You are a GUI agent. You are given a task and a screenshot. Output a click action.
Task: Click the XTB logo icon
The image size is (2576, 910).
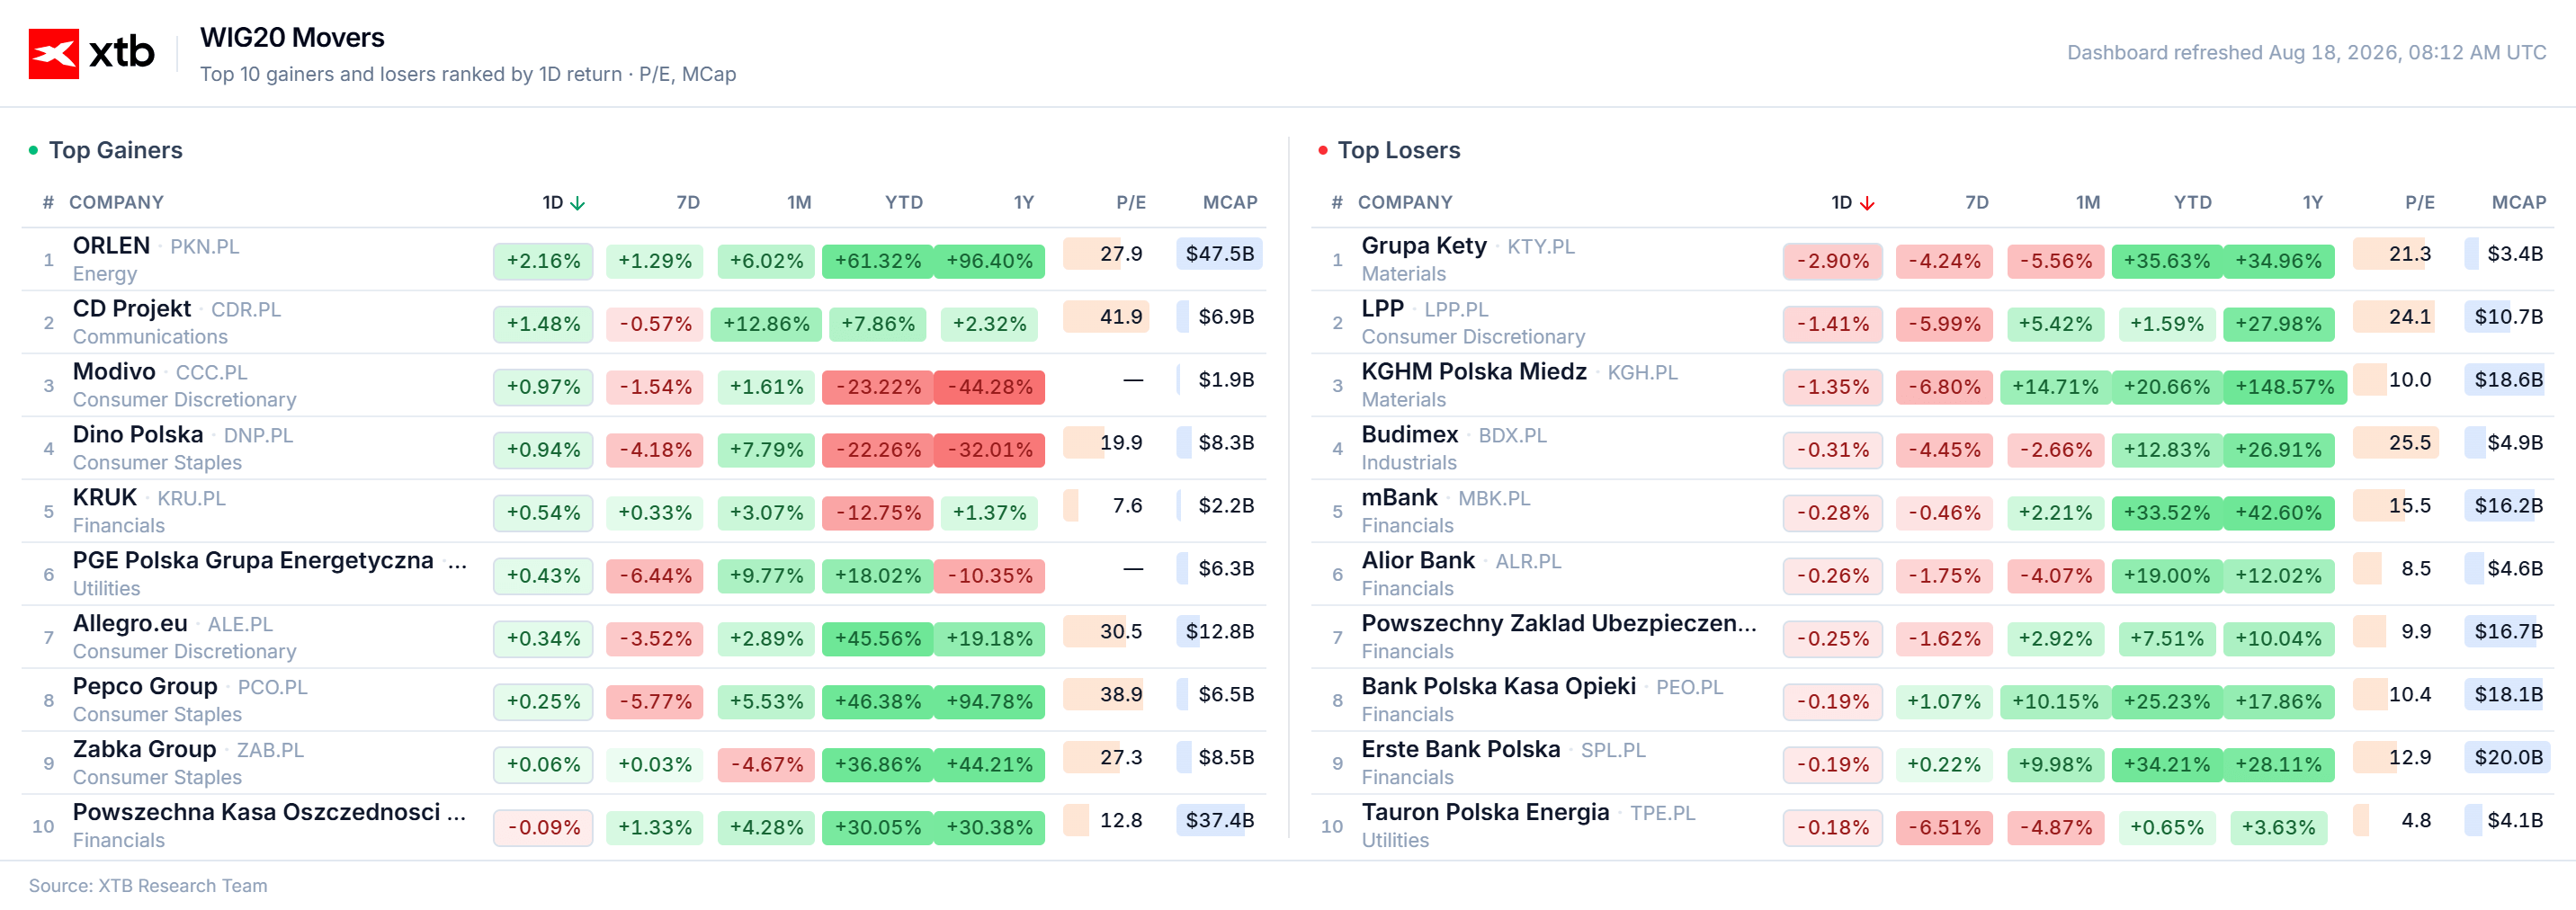click(53, 53)
